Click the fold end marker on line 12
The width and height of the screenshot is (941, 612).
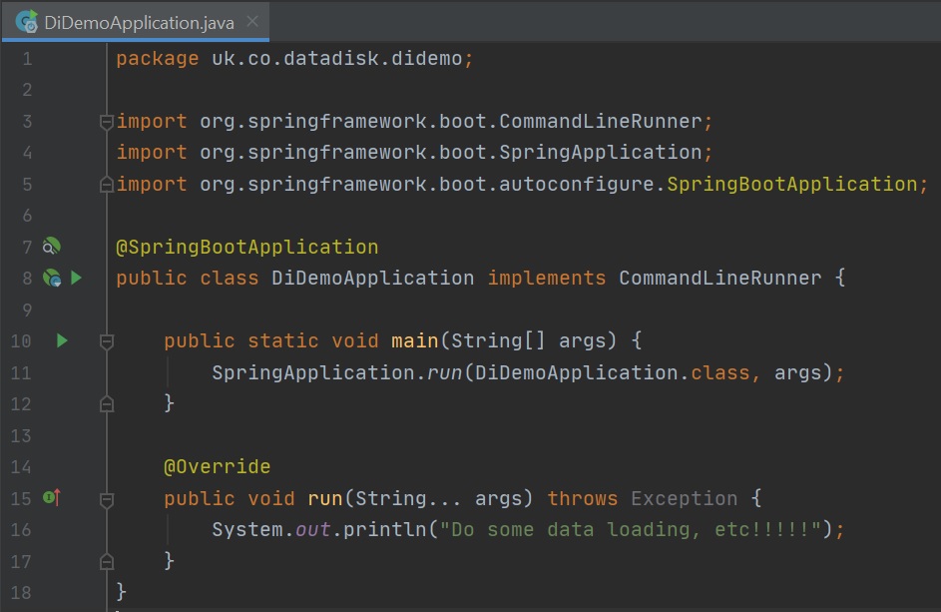106,403
